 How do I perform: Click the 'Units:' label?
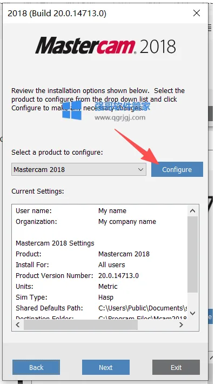point(24,286)
